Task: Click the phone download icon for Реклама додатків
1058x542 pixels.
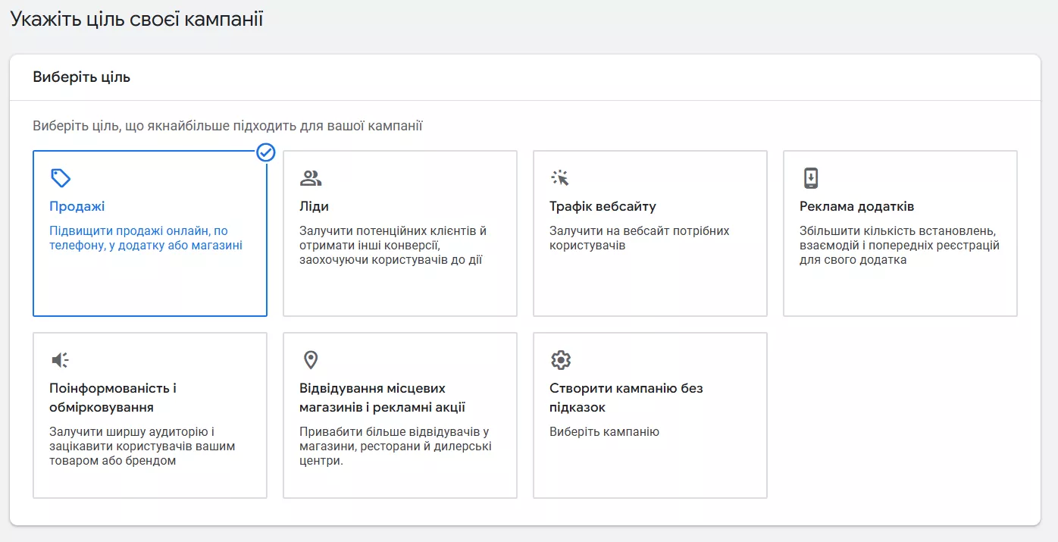Action: tap(810, 178)
